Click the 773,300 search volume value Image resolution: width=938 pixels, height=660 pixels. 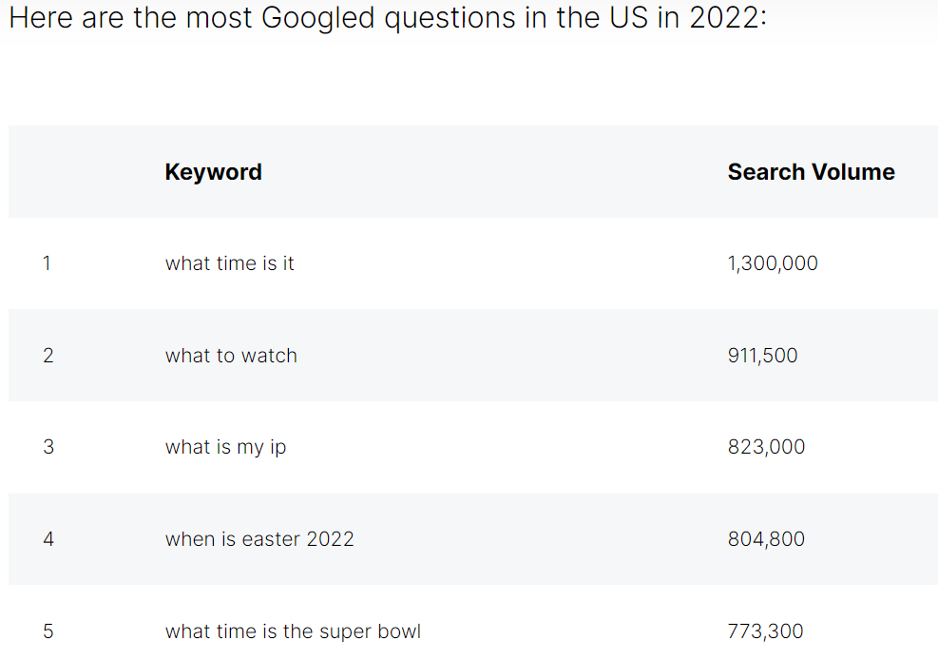coord(765,631)
